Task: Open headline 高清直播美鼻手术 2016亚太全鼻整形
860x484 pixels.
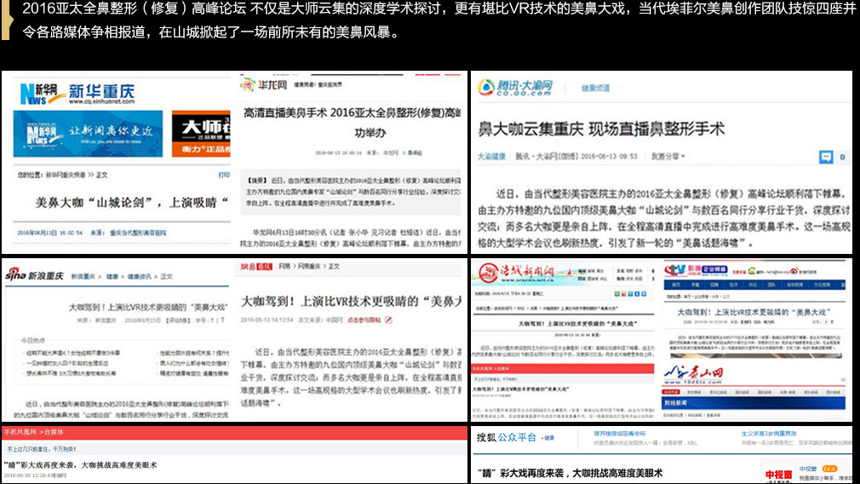Action: 353,123
